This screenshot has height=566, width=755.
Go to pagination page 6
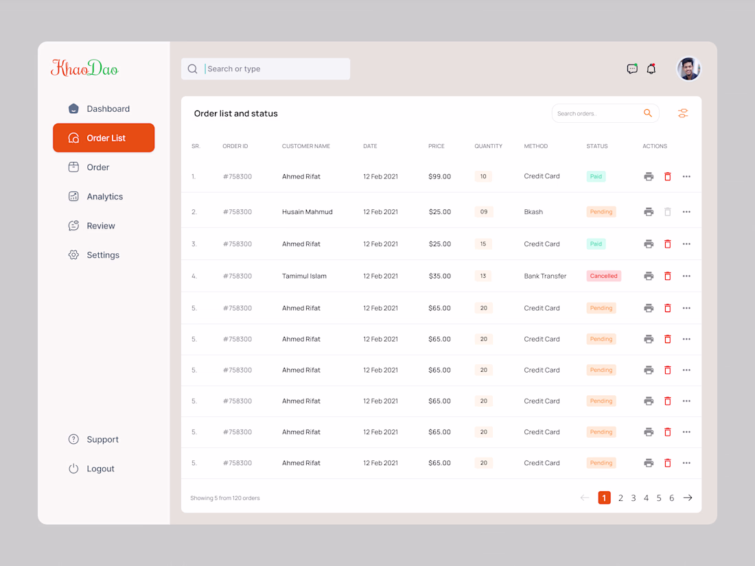point(672,498)
